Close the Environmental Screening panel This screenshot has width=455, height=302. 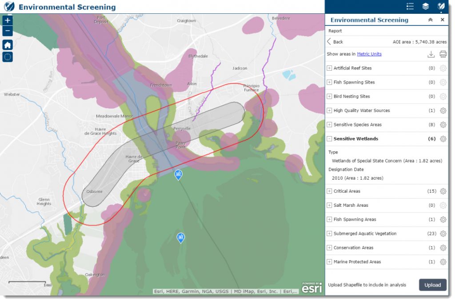point(442,20)
